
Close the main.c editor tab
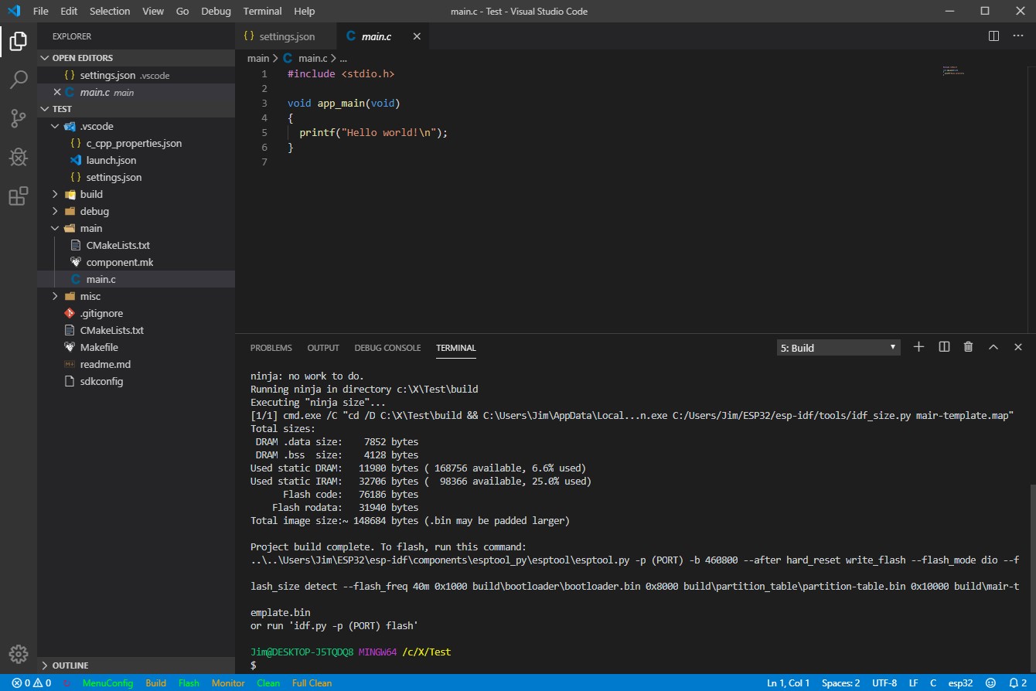coord(417,36)
